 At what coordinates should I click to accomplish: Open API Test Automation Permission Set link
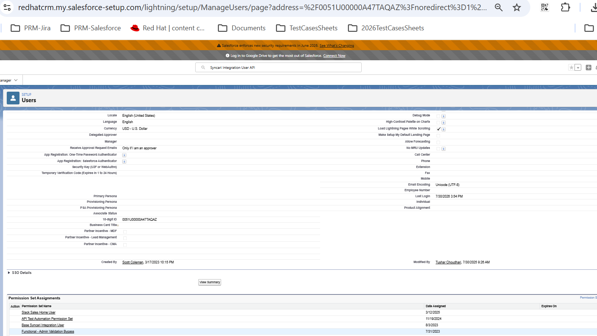click(x=47, y=319)
